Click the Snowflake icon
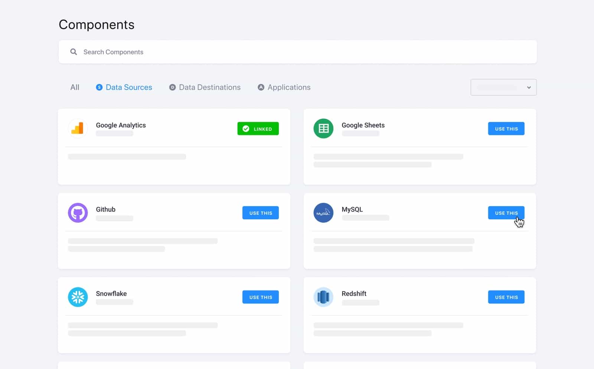Image resolution: width=594 pixels, height=369 pixels. point(78,297)
